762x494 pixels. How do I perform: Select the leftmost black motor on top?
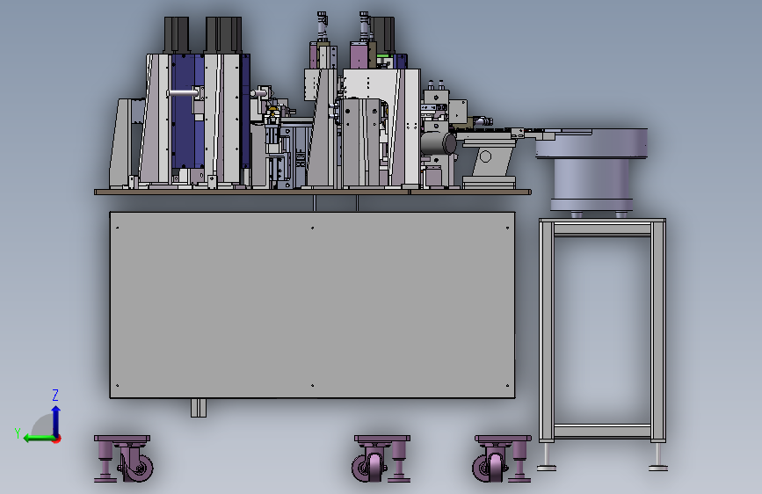tap(176, 35)
